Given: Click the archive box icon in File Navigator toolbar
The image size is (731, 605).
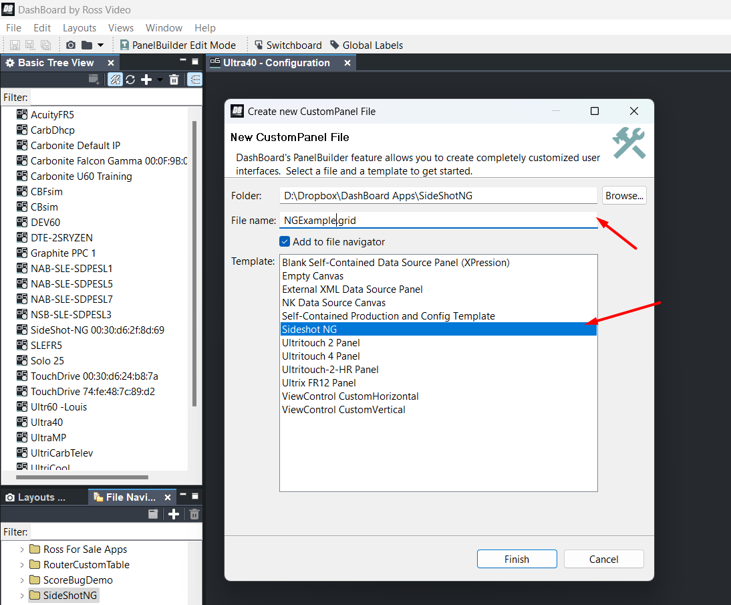Looking at the screenshot, I should pos(153,514).
